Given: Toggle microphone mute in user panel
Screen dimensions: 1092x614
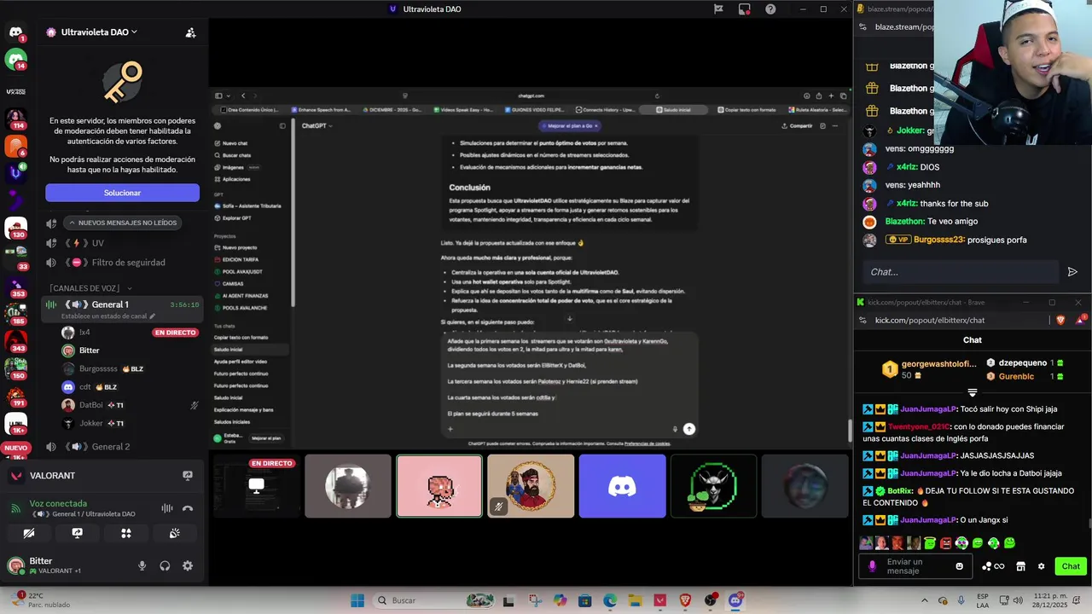Looking at the screenshot, I should (142, 565).
